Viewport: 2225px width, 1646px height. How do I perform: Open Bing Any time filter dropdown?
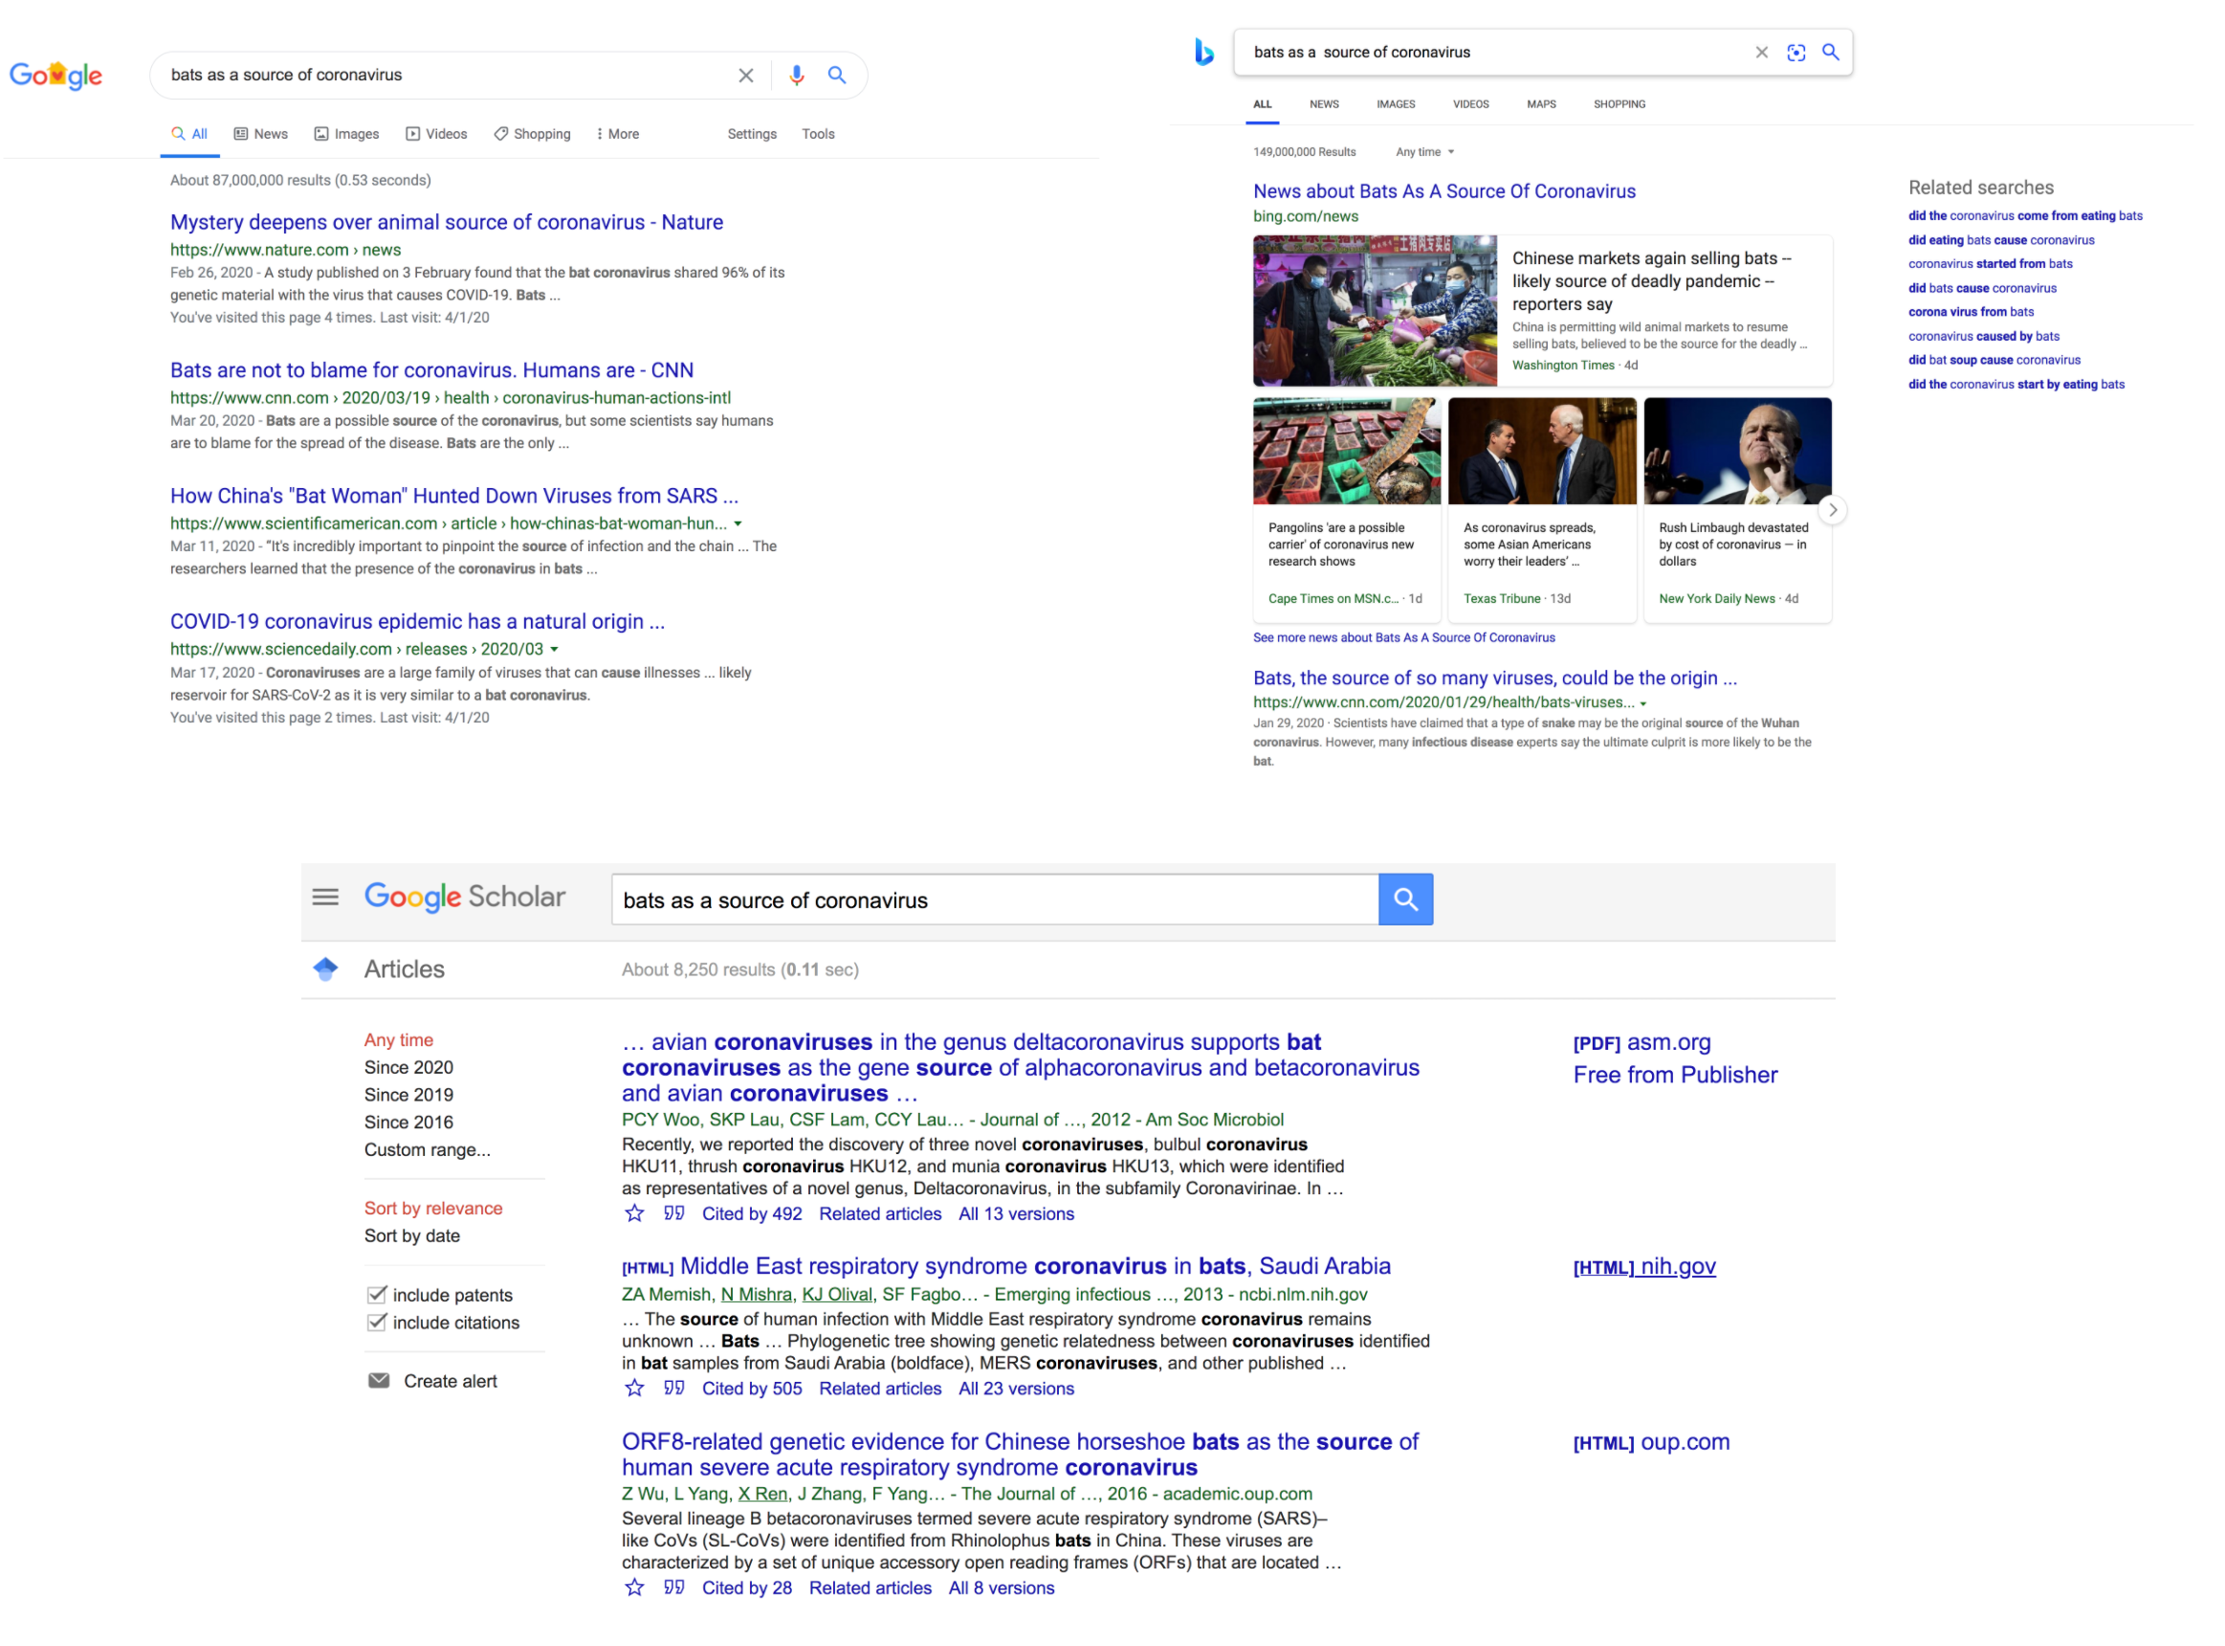(1425, 152)
